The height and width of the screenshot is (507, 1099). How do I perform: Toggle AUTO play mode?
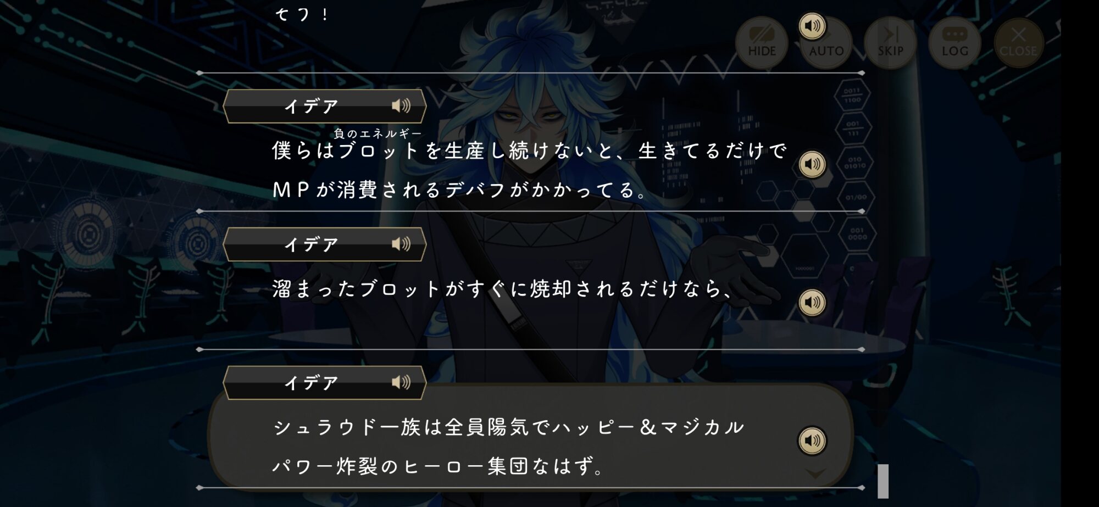tap(826, 43)
